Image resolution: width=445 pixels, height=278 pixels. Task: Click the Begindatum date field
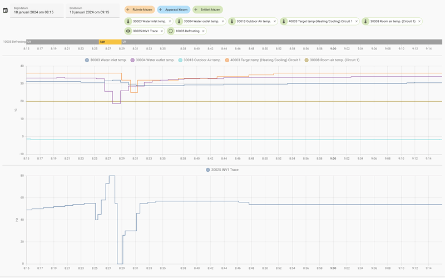click(37, 11)
